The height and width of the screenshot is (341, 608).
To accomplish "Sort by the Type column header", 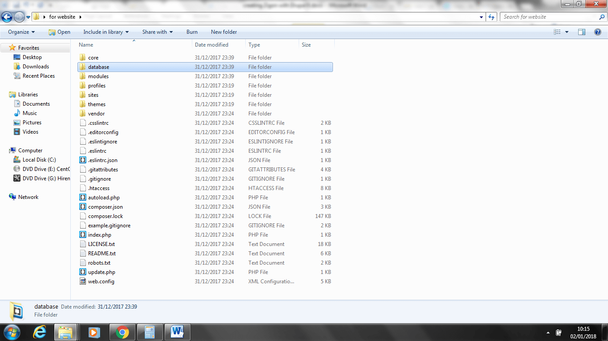I will point(254,45).
